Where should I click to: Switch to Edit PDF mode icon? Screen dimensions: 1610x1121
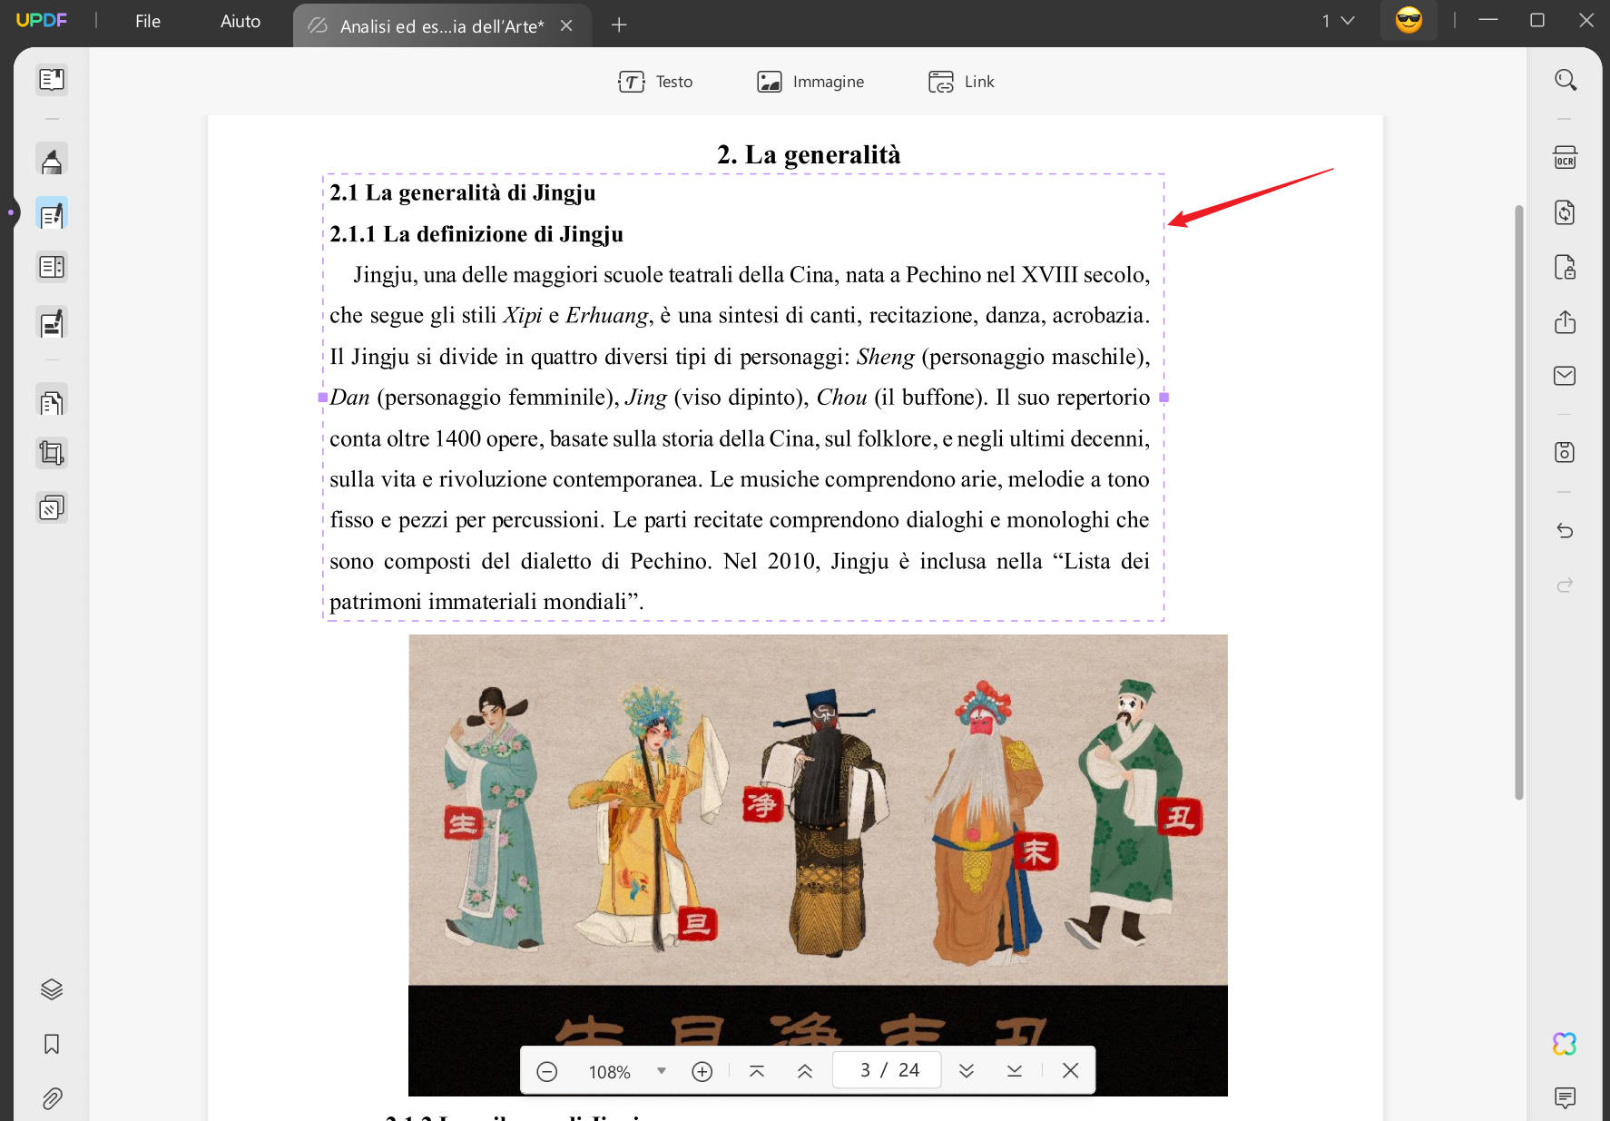click(x=52, y=214)
